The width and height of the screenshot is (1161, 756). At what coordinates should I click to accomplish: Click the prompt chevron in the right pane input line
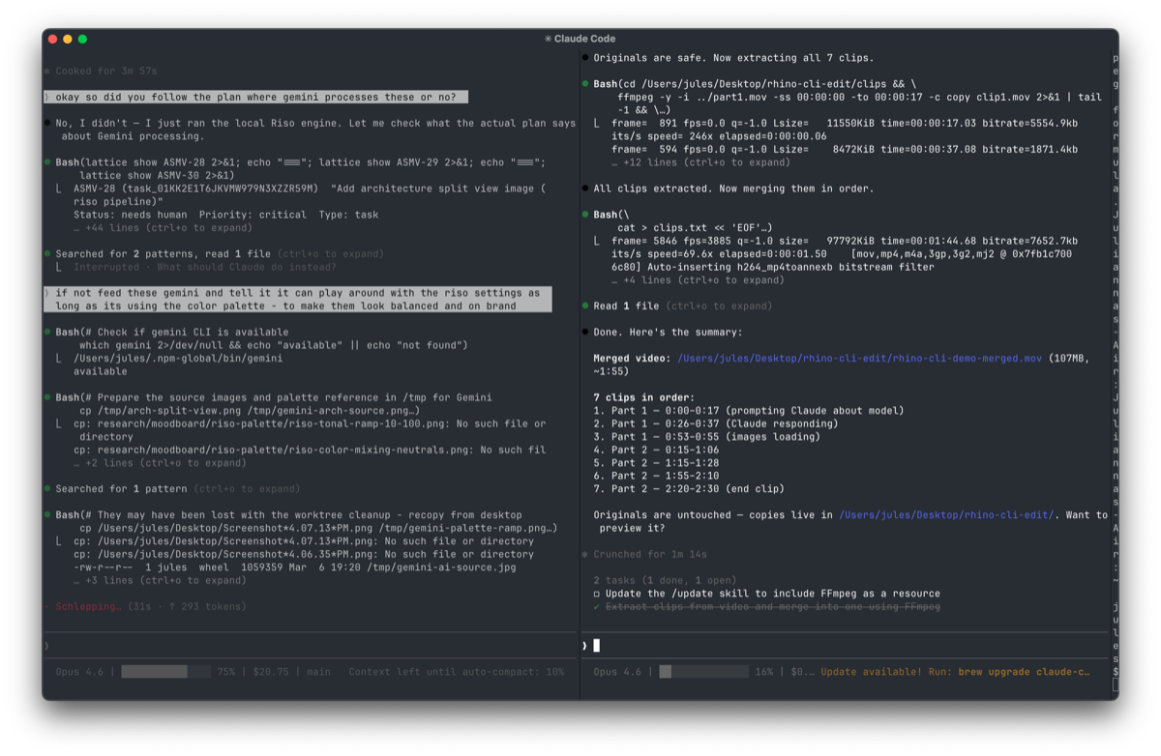tap(586, 645)
